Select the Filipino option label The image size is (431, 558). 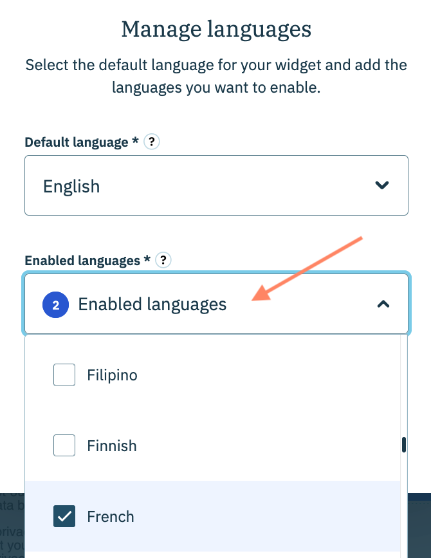point(112,375)
